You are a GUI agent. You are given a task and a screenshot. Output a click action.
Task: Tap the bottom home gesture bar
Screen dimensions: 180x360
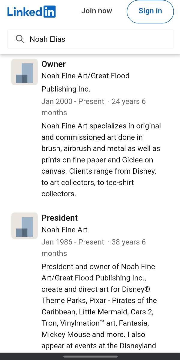click(x=90, y=356)
